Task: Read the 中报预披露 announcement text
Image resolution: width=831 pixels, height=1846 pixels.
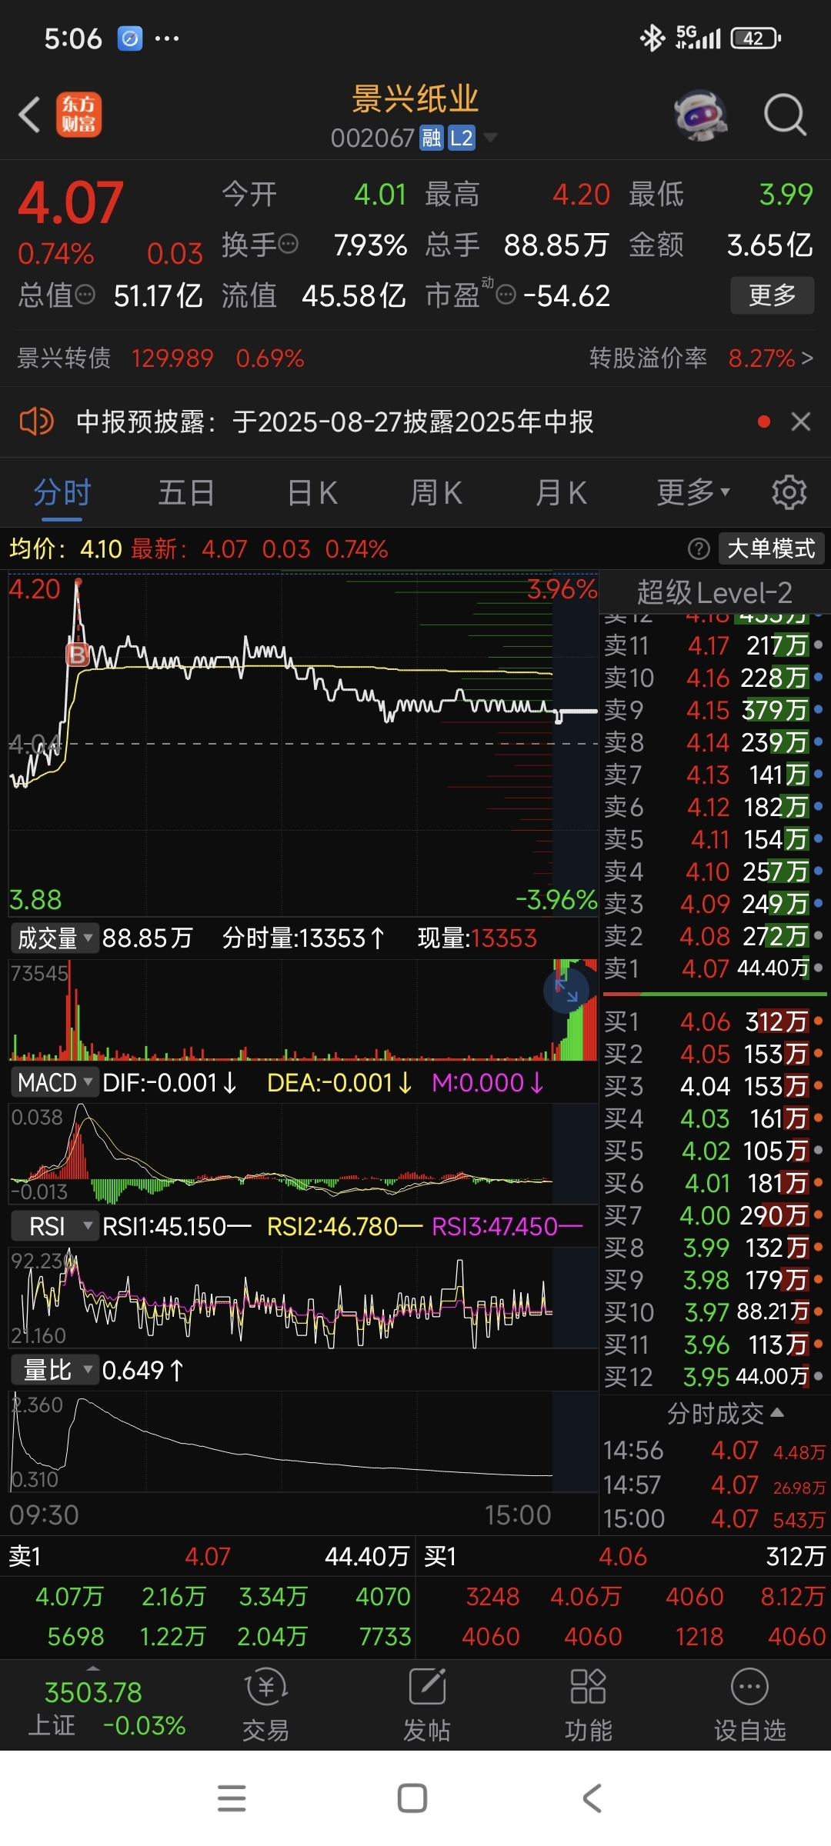Action: coord(335,422)
